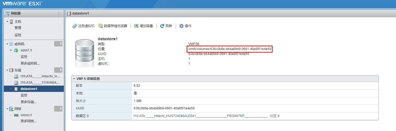This screenshot has height=131, width=396.
Task: Expand the t10.ATA TOSHIBA disk node
Action: coord(11,82)
